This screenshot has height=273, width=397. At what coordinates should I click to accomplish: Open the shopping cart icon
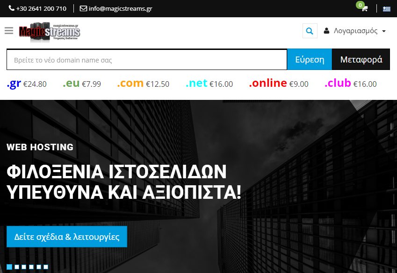coord(365,9)
